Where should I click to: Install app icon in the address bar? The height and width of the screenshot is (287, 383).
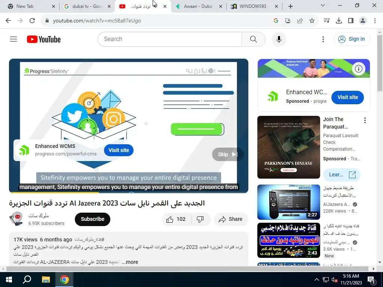tap(288, 21)
